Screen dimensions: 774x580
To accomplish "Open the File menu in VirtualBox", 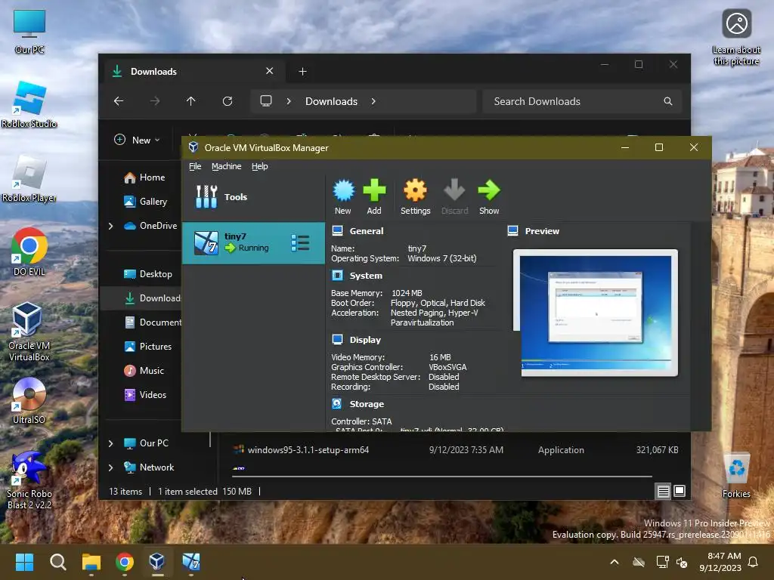I will pos(195,166).
